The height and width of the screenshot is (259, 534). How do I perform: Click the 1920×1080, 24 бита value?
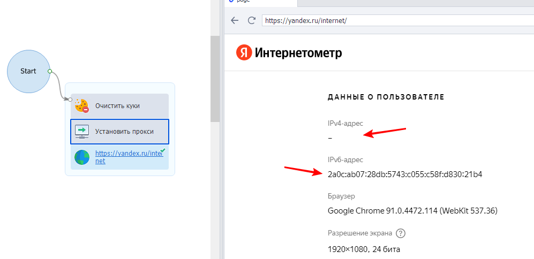(364, 249)
